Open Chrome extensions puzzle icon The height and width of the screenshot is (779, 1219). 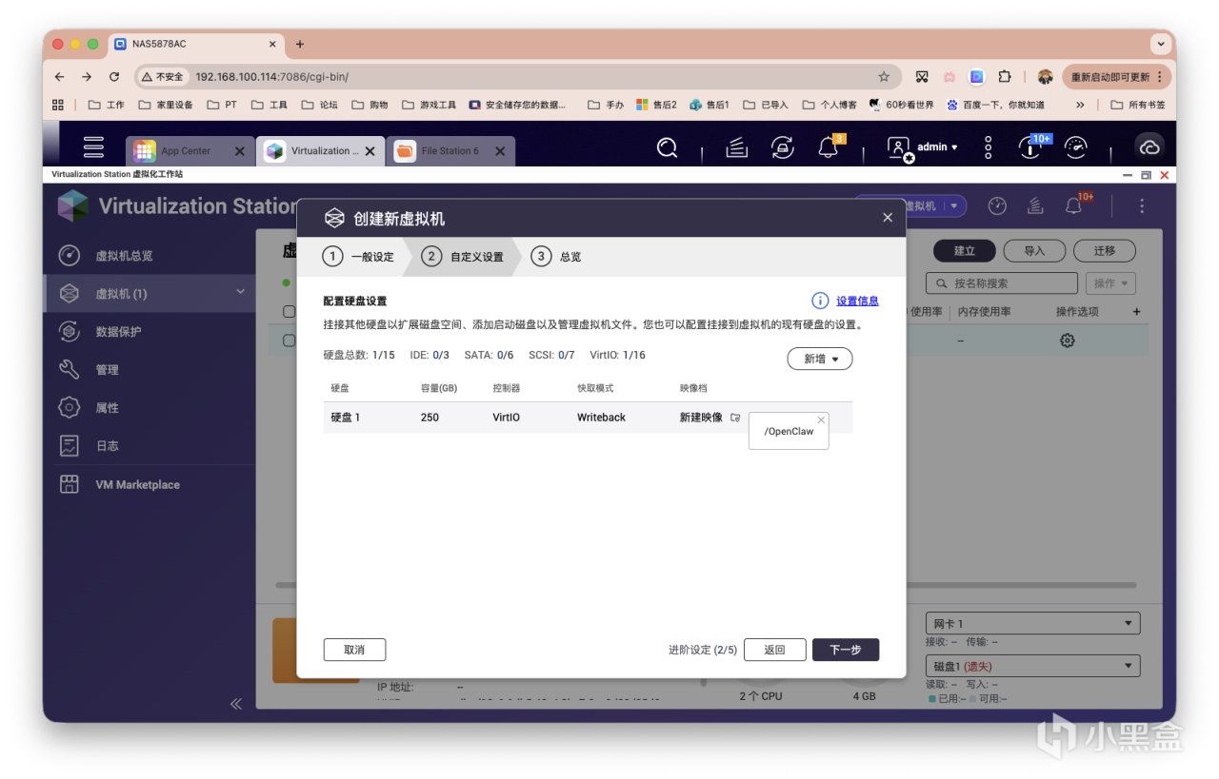(1004, 77)
